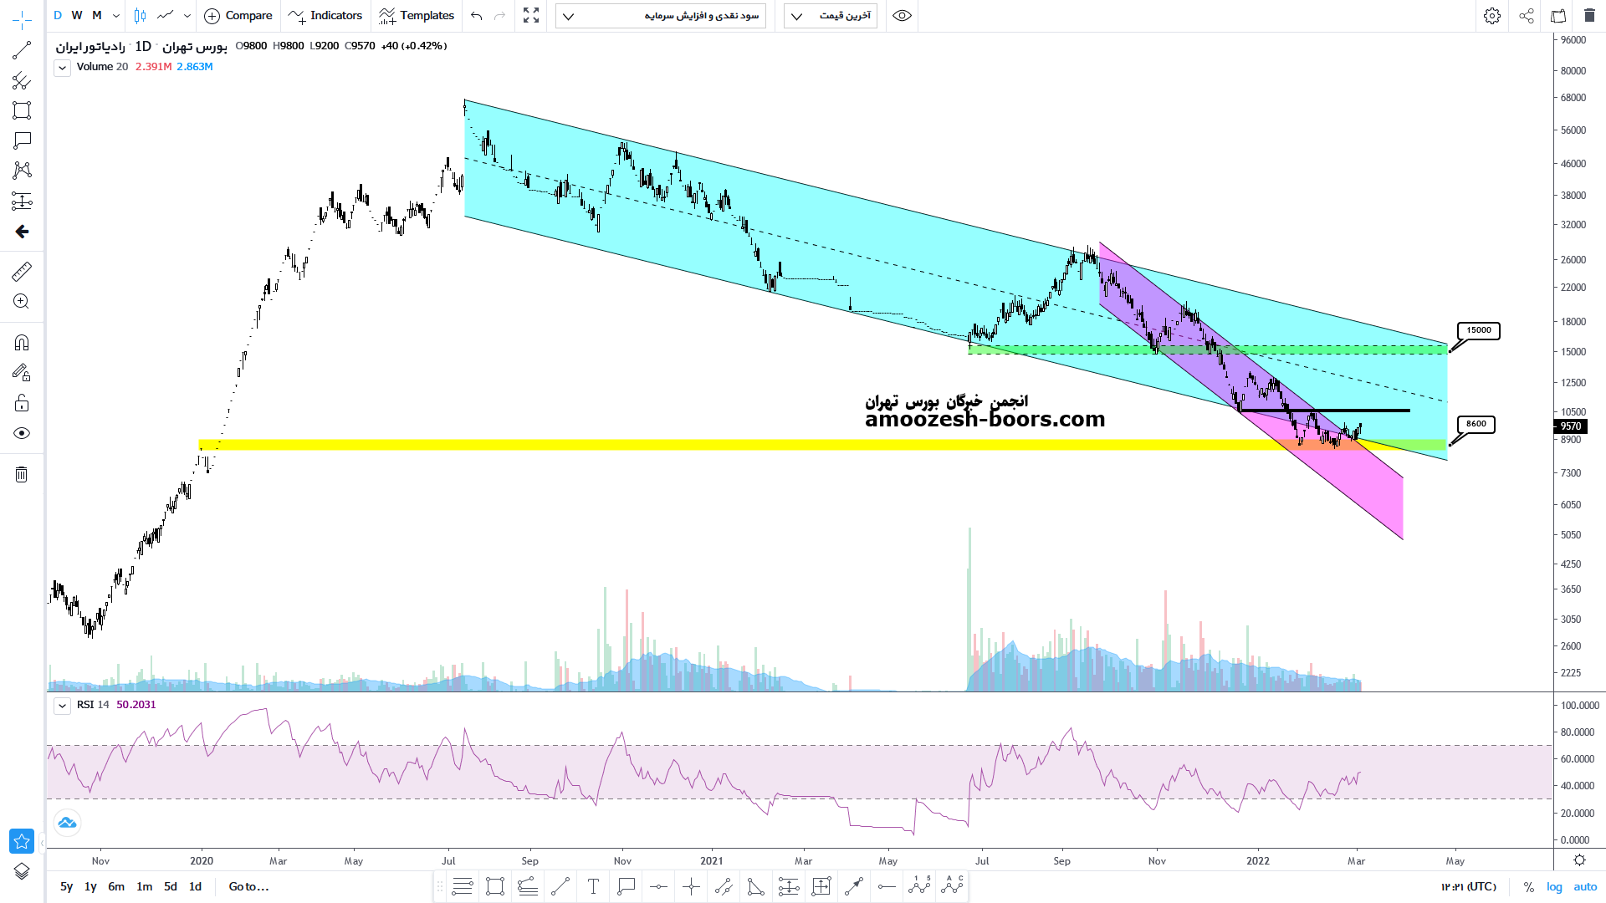Collapse the RSI indicator legend

coord(62,706)
